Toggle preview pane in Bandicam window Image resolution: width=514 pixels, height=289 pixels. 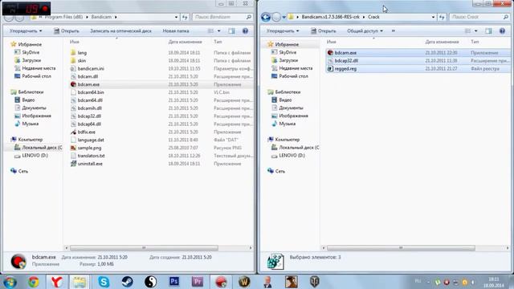click(x=231, y=31)
